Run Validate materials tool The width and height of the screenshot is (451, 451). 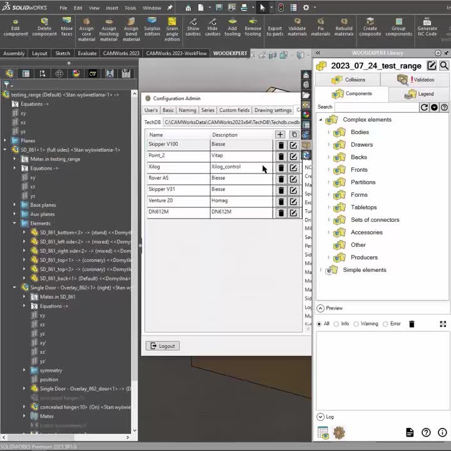[x=297, y=28]
